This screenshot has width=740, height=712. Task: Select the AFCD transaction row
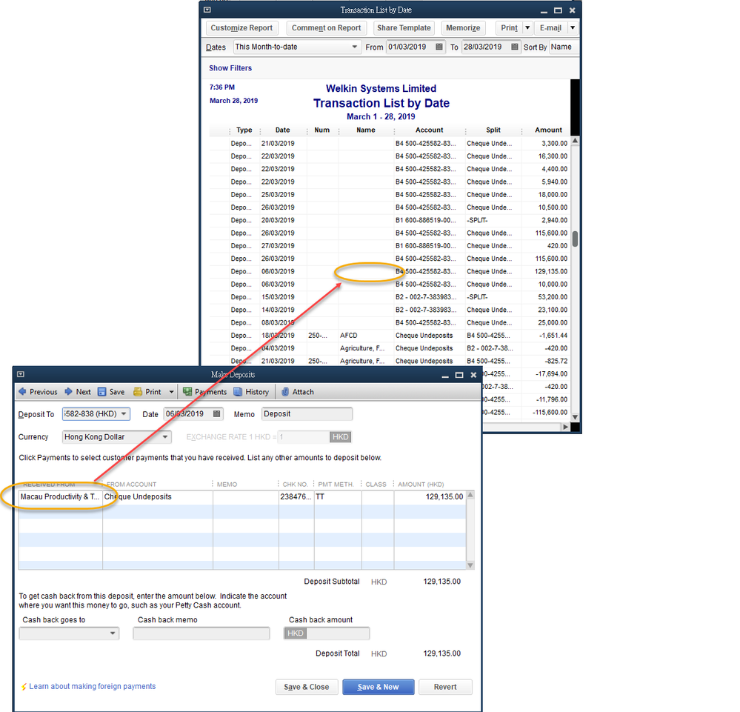click(390, 335)
